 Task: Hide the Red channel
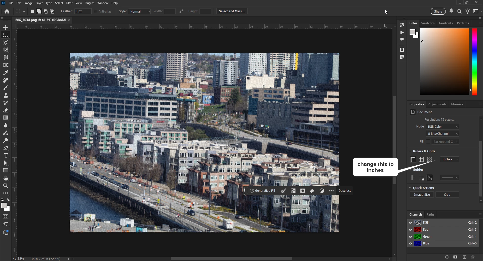tap(410, 230)
